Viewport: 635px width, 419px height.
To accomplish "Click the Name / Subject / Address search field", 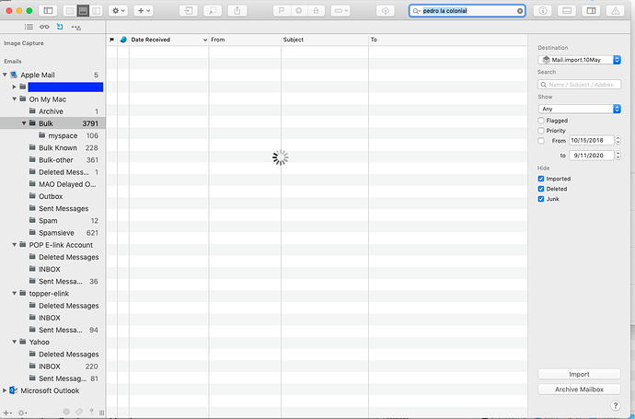I will coord(583,84).
